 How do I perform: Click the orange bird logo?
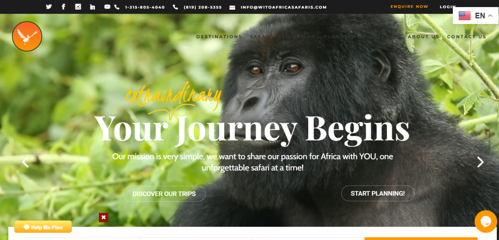click(27, 36)
